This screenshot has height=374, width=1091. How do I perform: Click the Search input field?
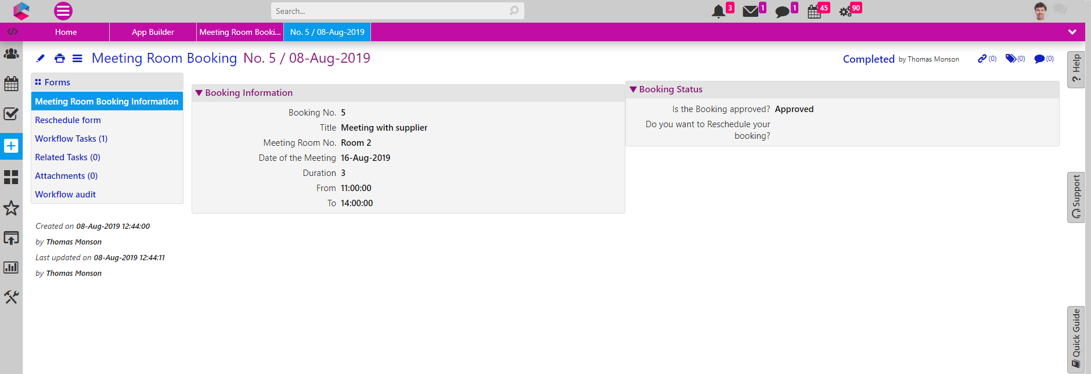click(x=389, y=11)
